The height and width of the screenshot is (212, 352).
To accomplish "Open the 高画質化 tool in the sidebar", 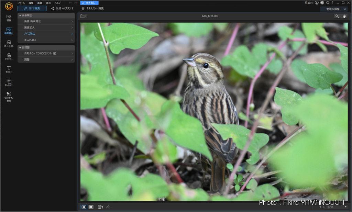I will click(9, 31).
